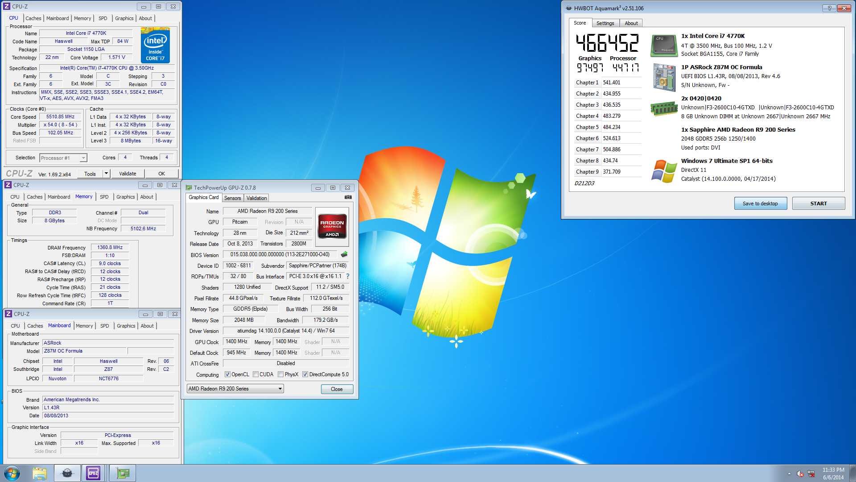Open the Sensors tab in GPU-Z
This screenshot has height=482, width=856.
pyautogui.click(x=232, y=198)
